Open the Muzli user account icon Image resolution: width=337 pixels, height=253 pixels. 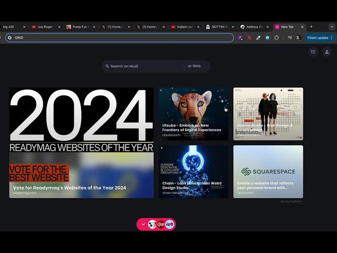[326, 52]
